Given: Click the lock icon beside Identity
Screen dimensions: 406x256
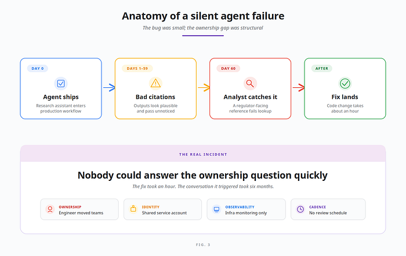Looking at the screenshot, I should (x=133, y=209).
